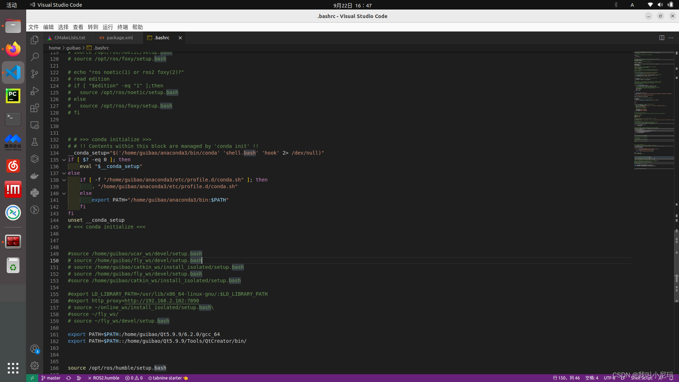This screenshot has height=382, width=679.
Task: Open the Run and Debug panel
Action: tap(34, 91)
